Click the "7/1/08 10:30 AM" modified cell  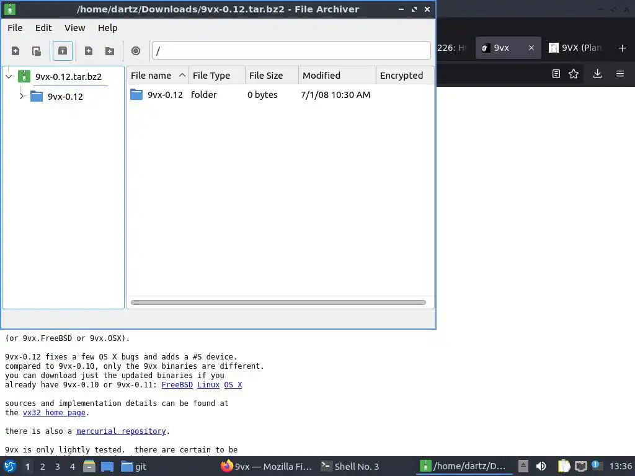(x=335, y=95)
